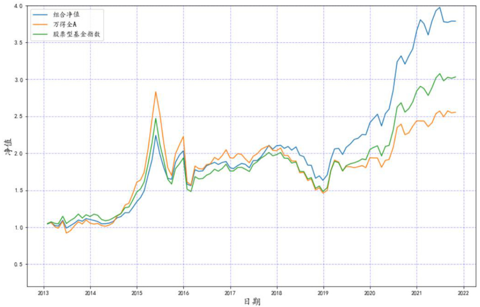The height and width of the screenshot is (307, 480).
Task: Click the 0.5 tick label on y-axis
Action: 18,264
